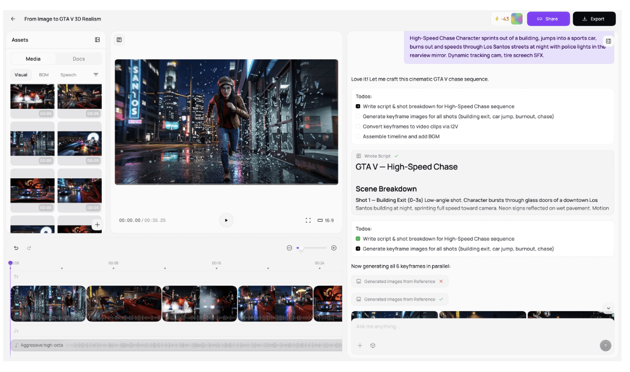Undo the last timeline action
The width and height of the screenshot is (630, 372).
point(16,248)
